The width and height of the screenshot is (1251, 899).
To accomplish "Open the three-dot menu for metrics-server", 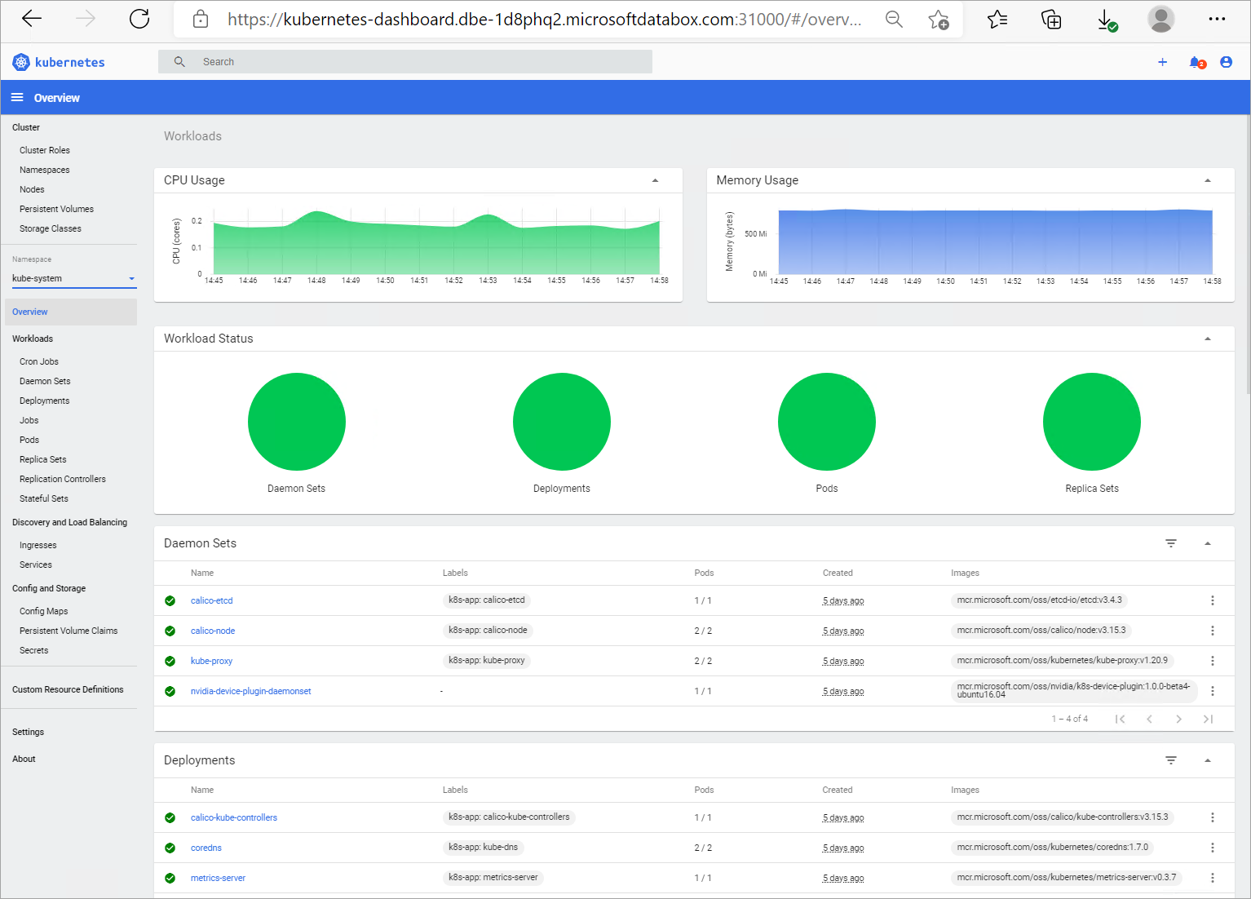I will point(1212,877).
